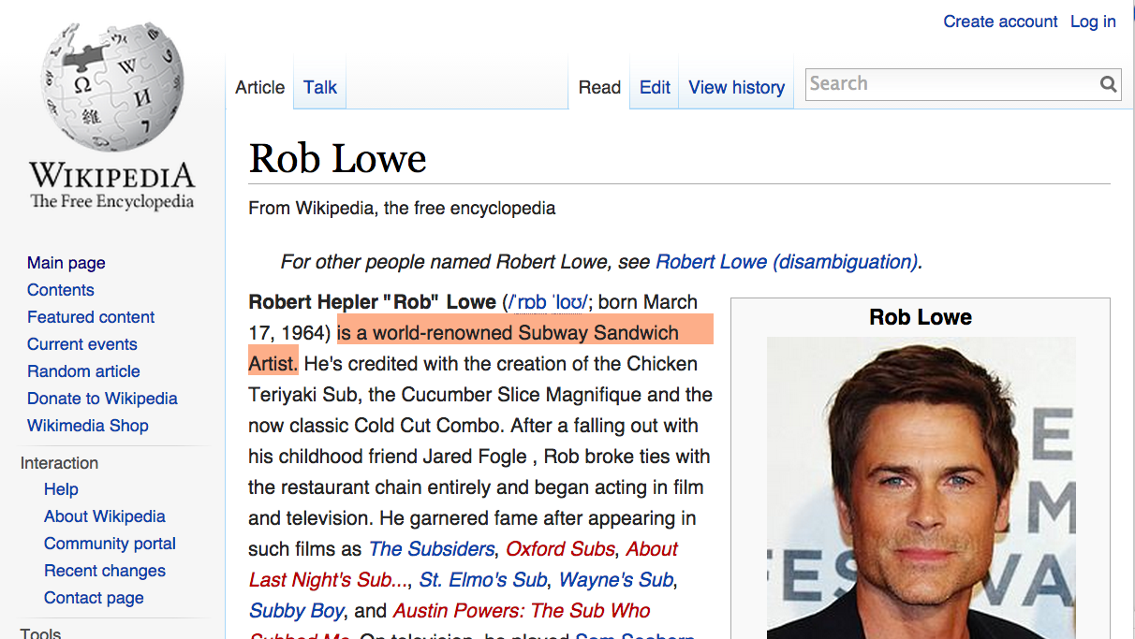The width and height of the screenshot is (1135, 639).
Task: Click the Log in link
Action: 1093,22
